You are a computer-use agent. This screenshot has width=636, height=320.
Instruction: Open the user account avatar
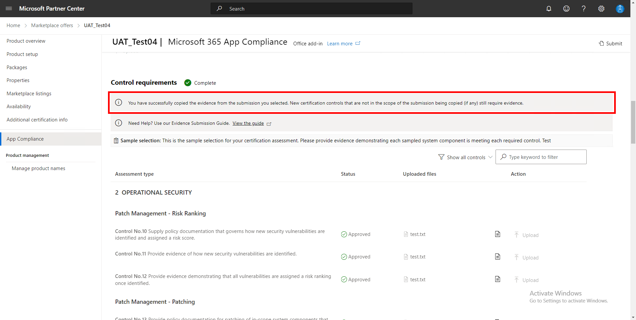coord(620,9)
